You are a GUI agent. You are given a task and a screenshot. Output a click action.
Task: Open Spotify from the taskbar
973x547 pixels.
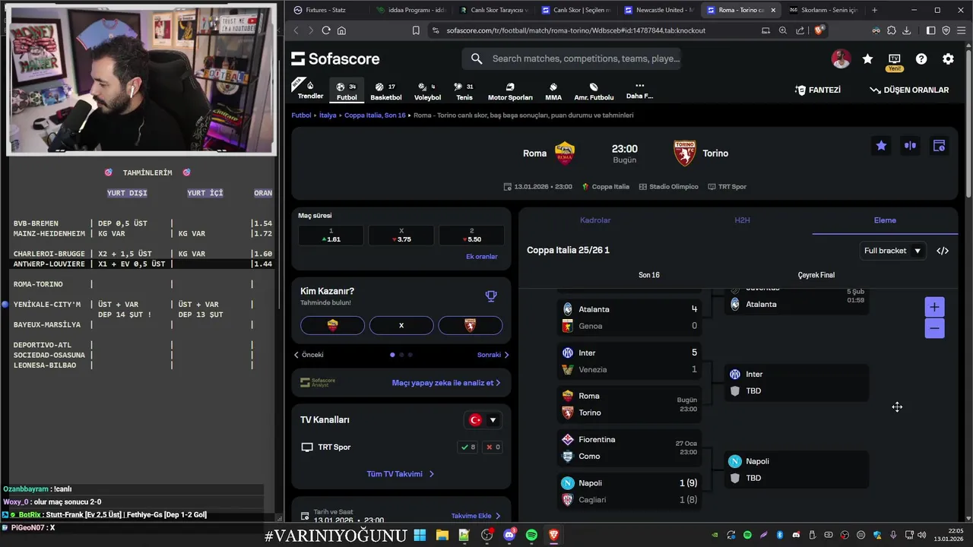pos(531,535)
